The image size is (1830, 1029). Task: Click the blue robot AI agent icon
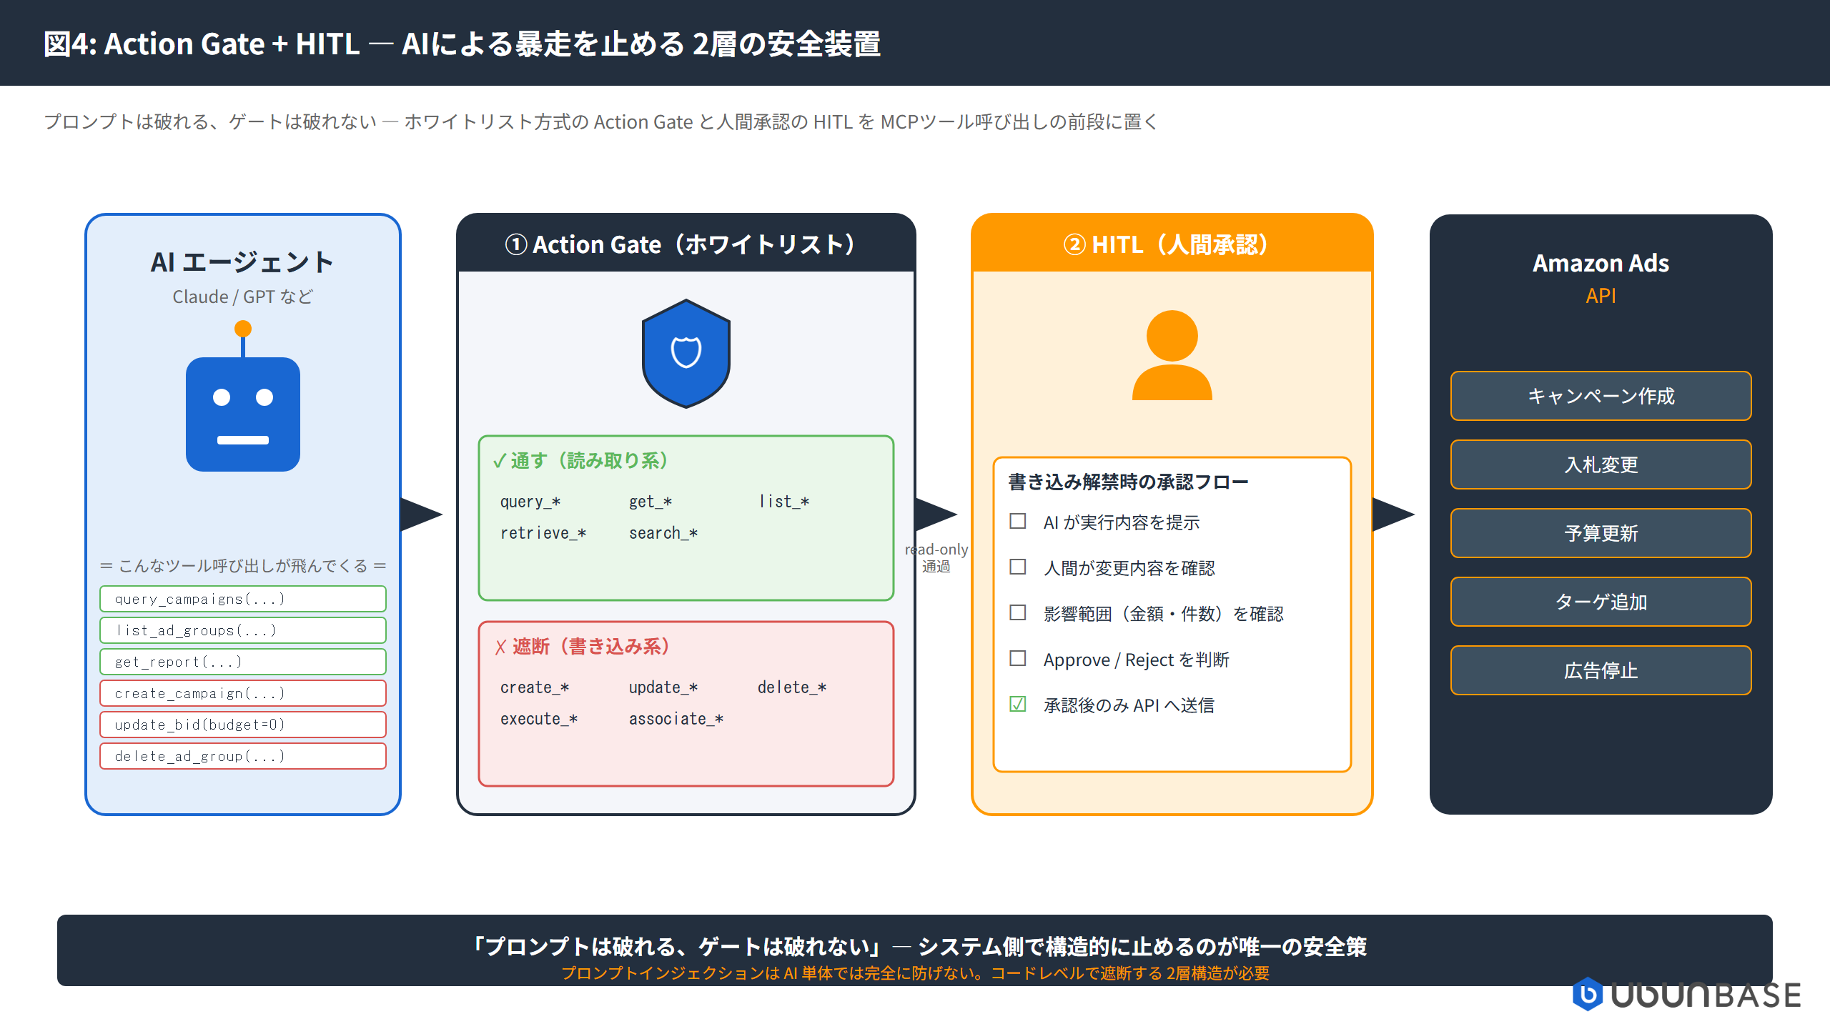(243, 397)
